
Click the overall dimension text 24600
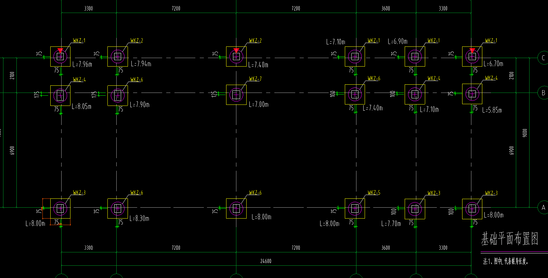pyautogui.click(x=266, y=261)
